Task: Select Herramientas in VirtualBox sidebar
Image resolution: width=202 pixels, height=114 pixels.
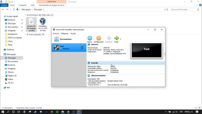Action: [69, 39]
